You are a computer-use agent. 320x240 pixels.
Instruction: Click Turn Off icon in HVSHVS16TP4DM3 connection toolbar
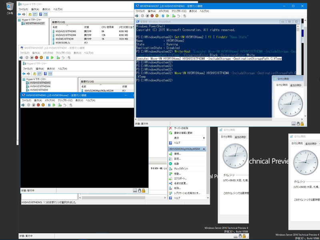tap(147, 16)
